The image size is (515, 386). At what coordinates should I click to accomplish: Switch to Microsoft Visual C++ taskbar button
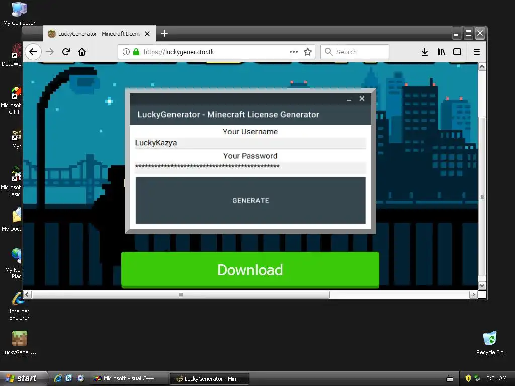pos(128,379)
